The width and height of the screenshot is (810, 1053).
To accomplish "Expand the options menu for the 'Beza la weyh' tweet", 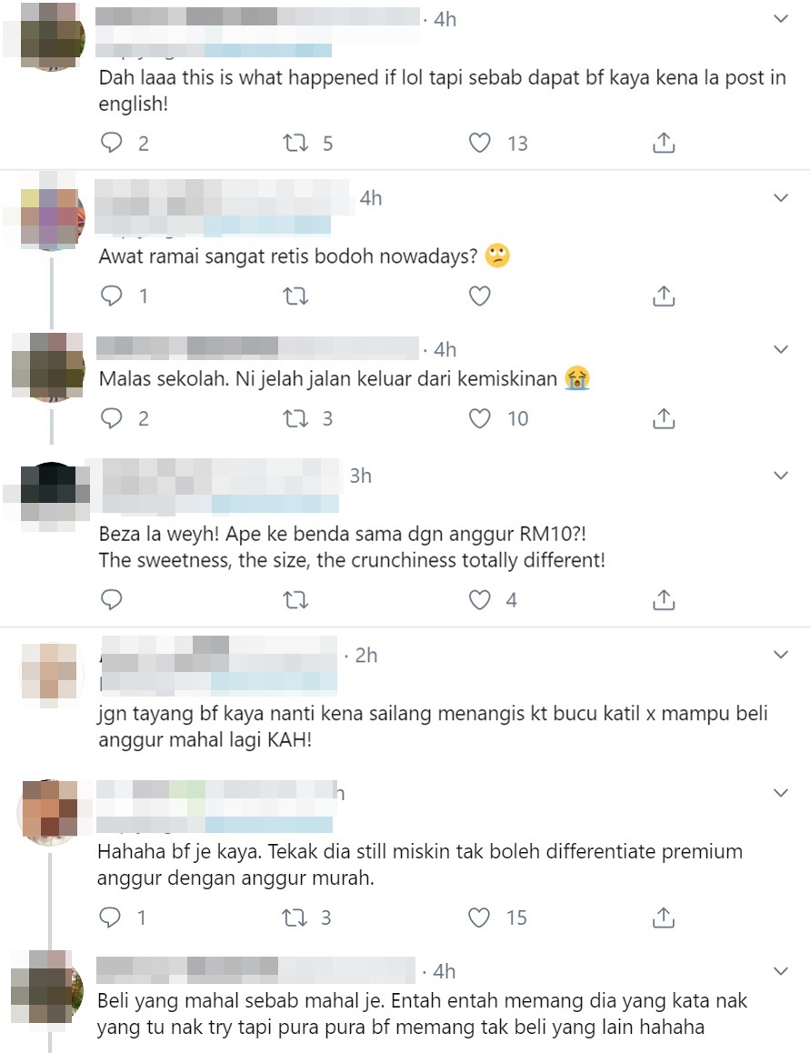I will (x=780, y=476).
